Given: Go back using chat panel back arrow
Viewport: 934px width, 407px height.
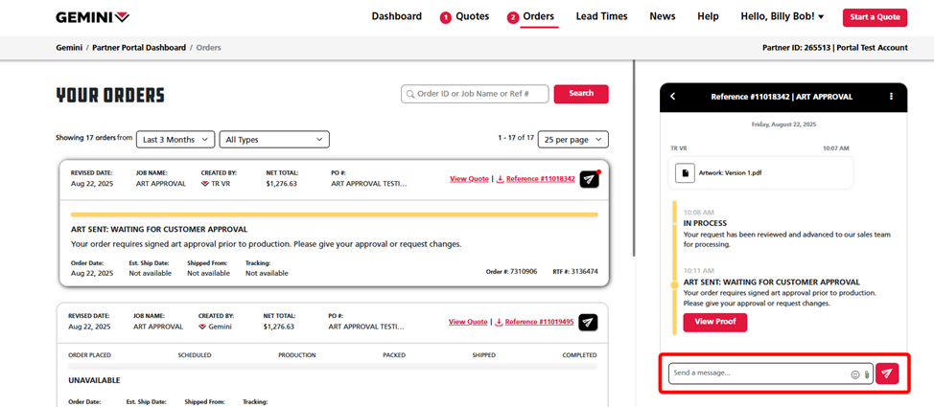Looking at the screenshot, I should point(673,97).
